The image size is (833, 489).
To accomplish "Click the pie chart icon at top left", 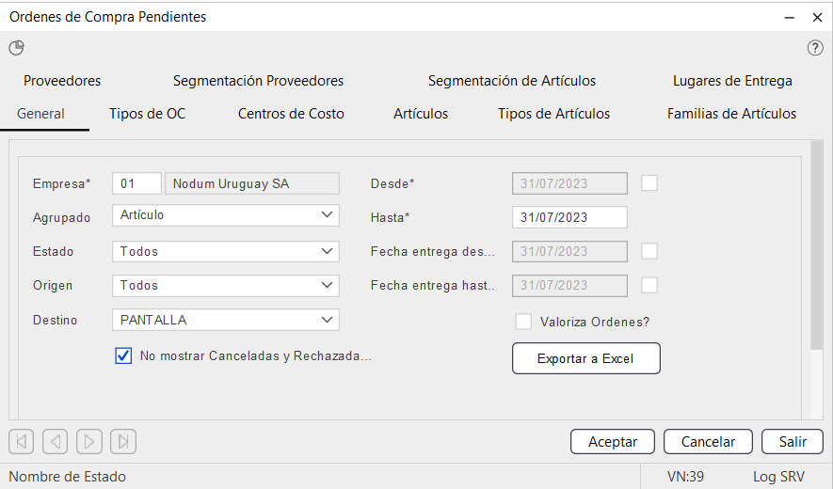I will click(16, 48).
